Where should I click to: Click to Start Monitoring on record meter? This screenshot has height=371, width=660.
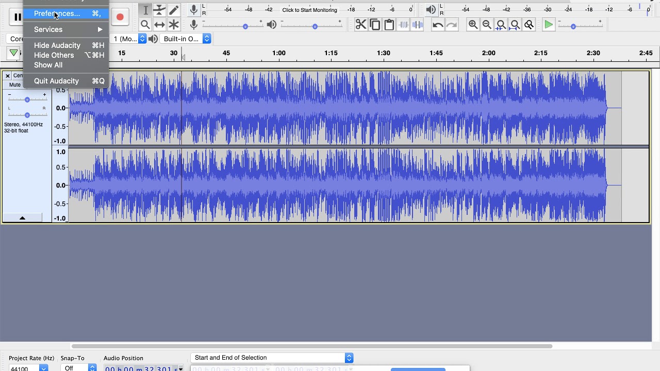click(x=309, y=10)
